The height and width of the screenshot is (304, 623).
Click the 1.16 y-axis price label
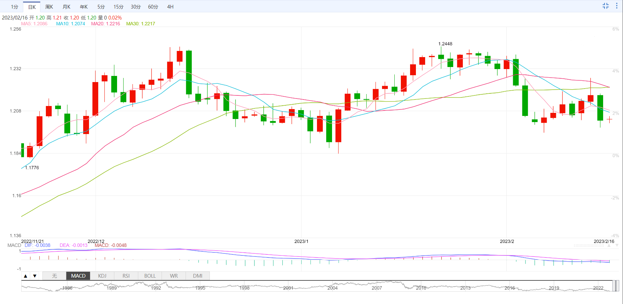pos(17,196)
